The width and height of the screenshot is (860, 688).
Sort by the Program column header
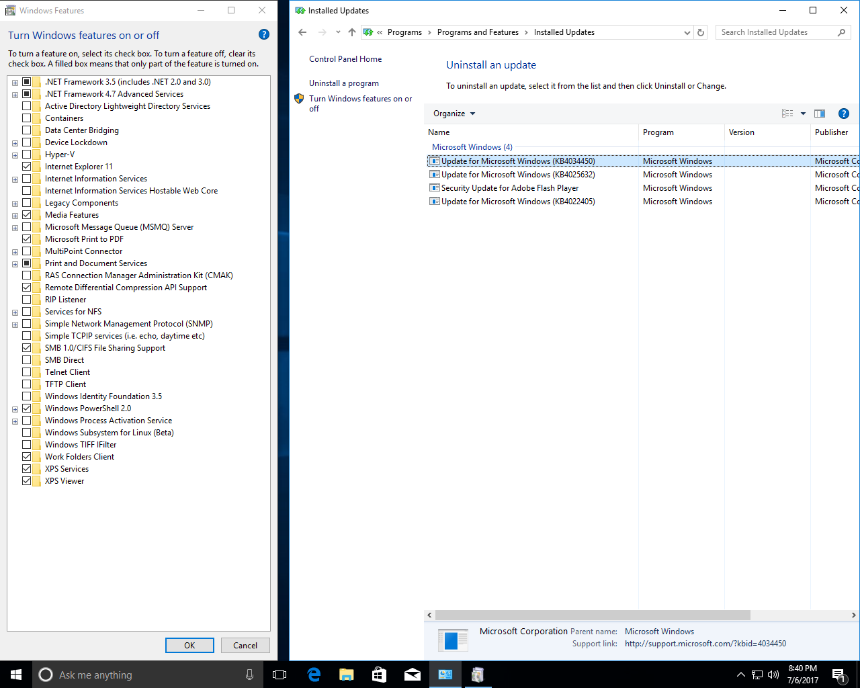681,132
